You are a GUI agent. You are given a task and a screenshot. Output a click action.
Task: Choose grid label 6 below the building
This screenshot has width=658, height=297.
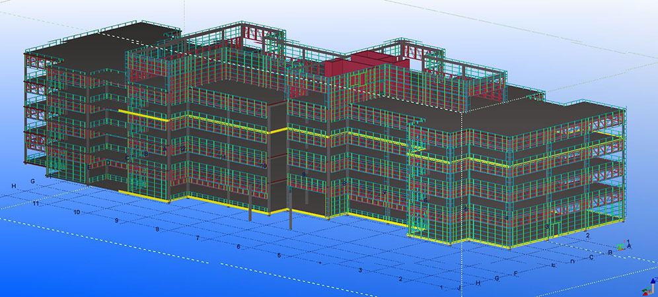(238, 247)
